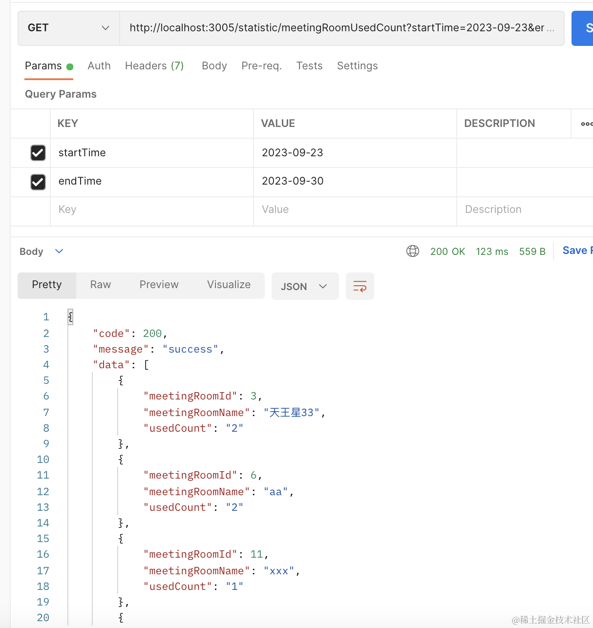Viewport: 593px width, 628px height.
Task: Click the empty Key placeholder field
Action: [x=151, y=209]
